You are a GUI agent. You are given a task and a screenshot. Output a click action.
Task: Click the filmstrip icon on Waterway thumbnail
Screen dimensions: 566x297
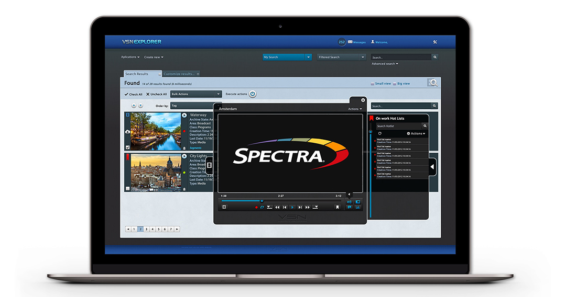point(127,115)
